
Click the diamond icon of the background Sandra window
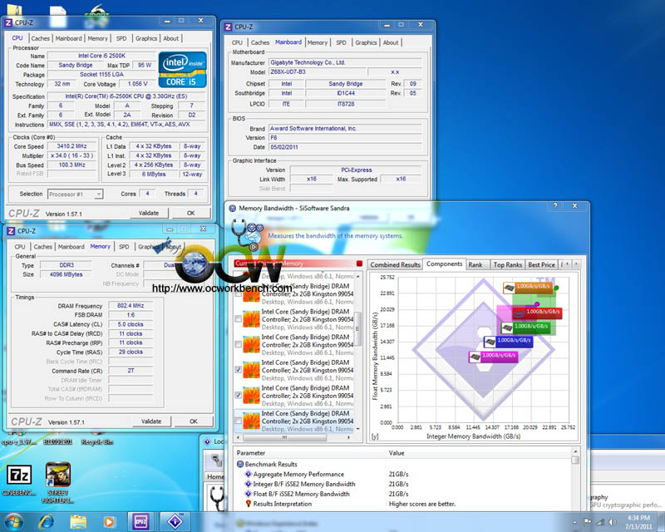coord(207,441)
